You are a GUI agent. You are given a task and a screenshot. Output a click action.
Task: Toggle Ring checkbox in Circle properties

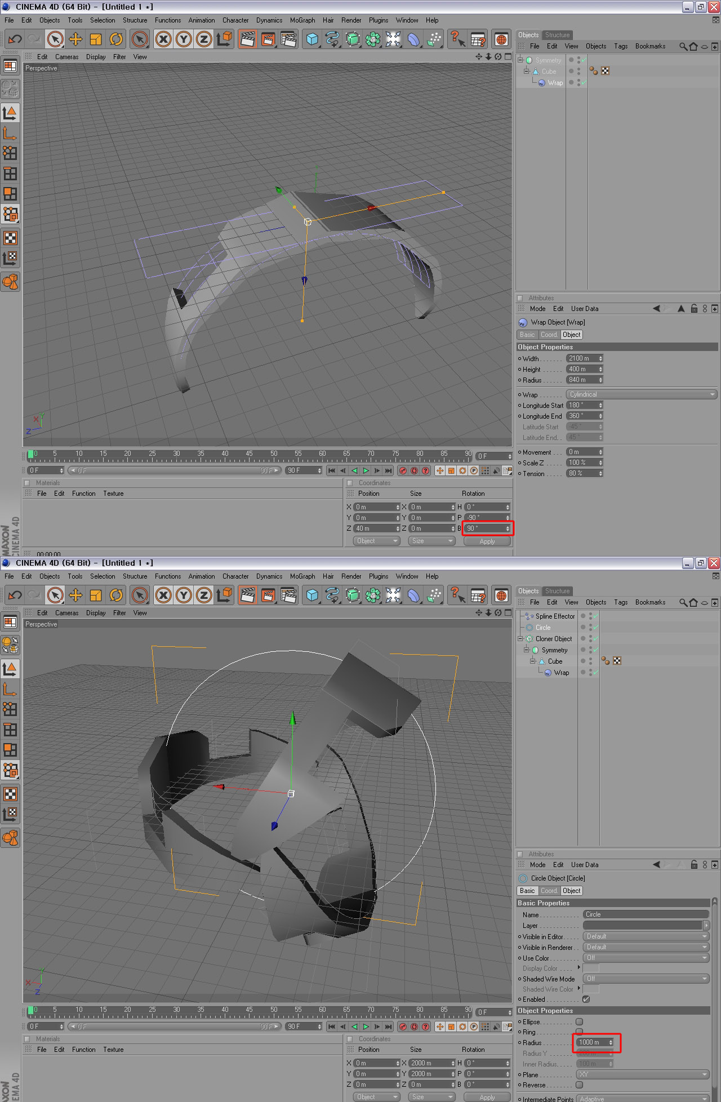coord(579,1032)
